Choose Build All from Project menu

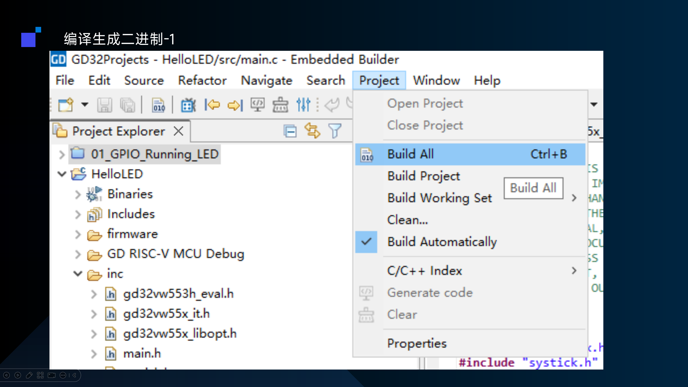470,154
